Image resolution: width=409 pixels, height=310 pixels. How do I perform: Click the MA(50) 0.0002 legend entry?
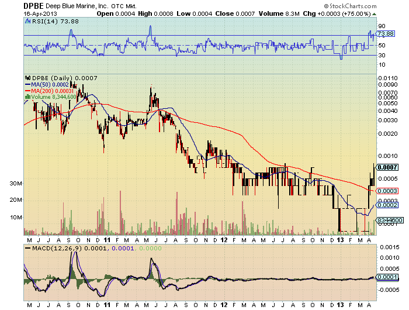pos(47,84)
